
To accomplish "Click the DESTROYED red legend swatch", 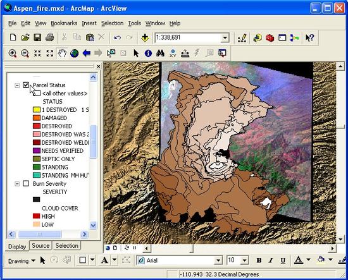I will click(37, 126).
